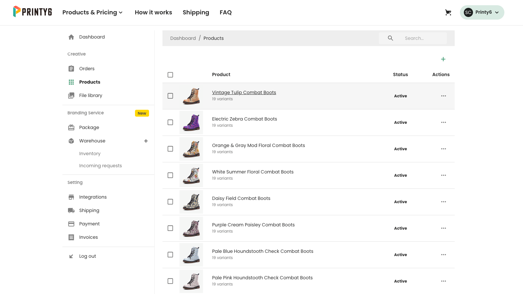Select the Daisy Field Combat Boots checkbox

(x=170, y=202)
